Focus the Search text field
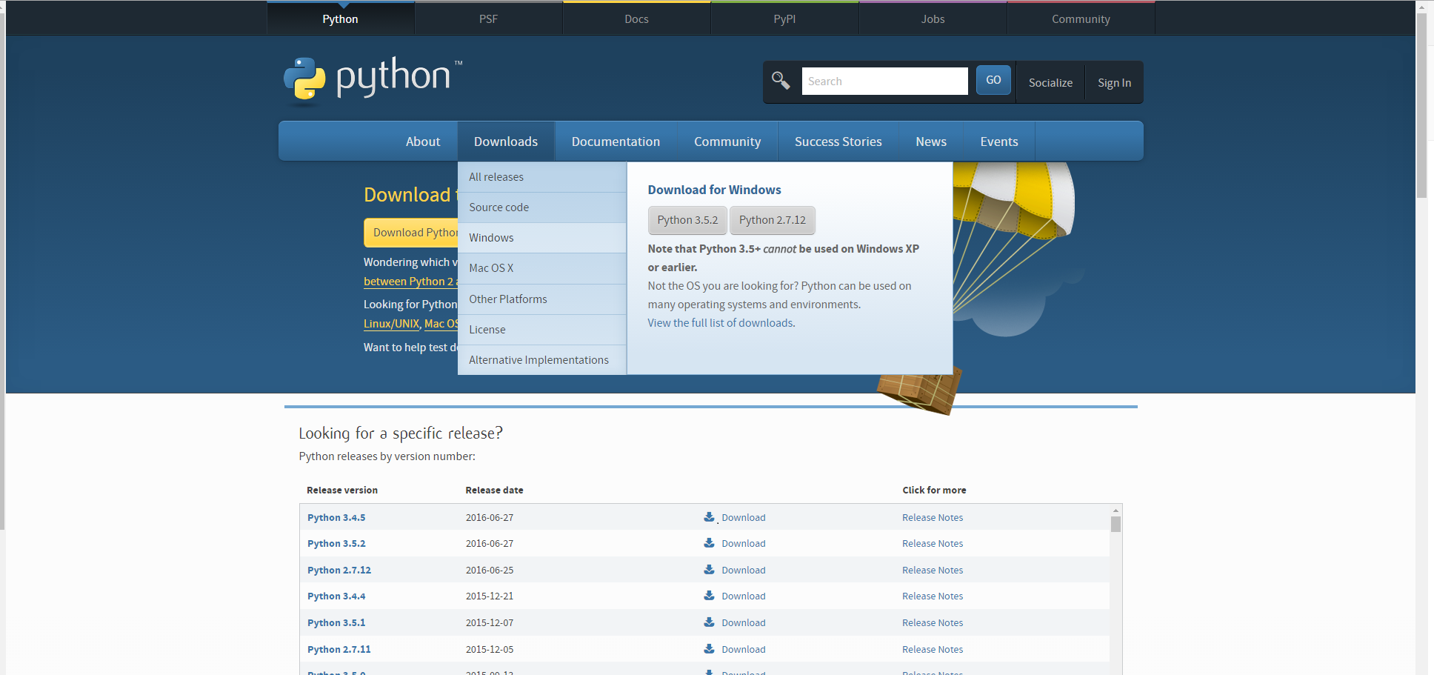 (x=884, y=82)
